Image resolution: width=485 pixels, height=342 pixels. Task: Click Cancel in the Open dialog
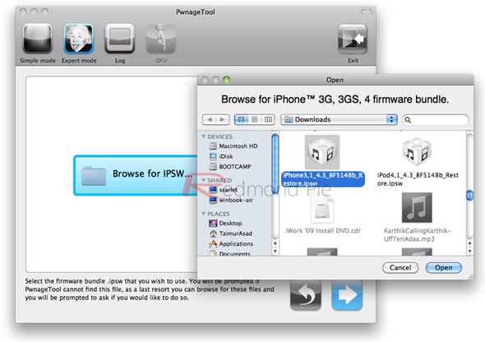pyautogui.click(x=400, y=268)
